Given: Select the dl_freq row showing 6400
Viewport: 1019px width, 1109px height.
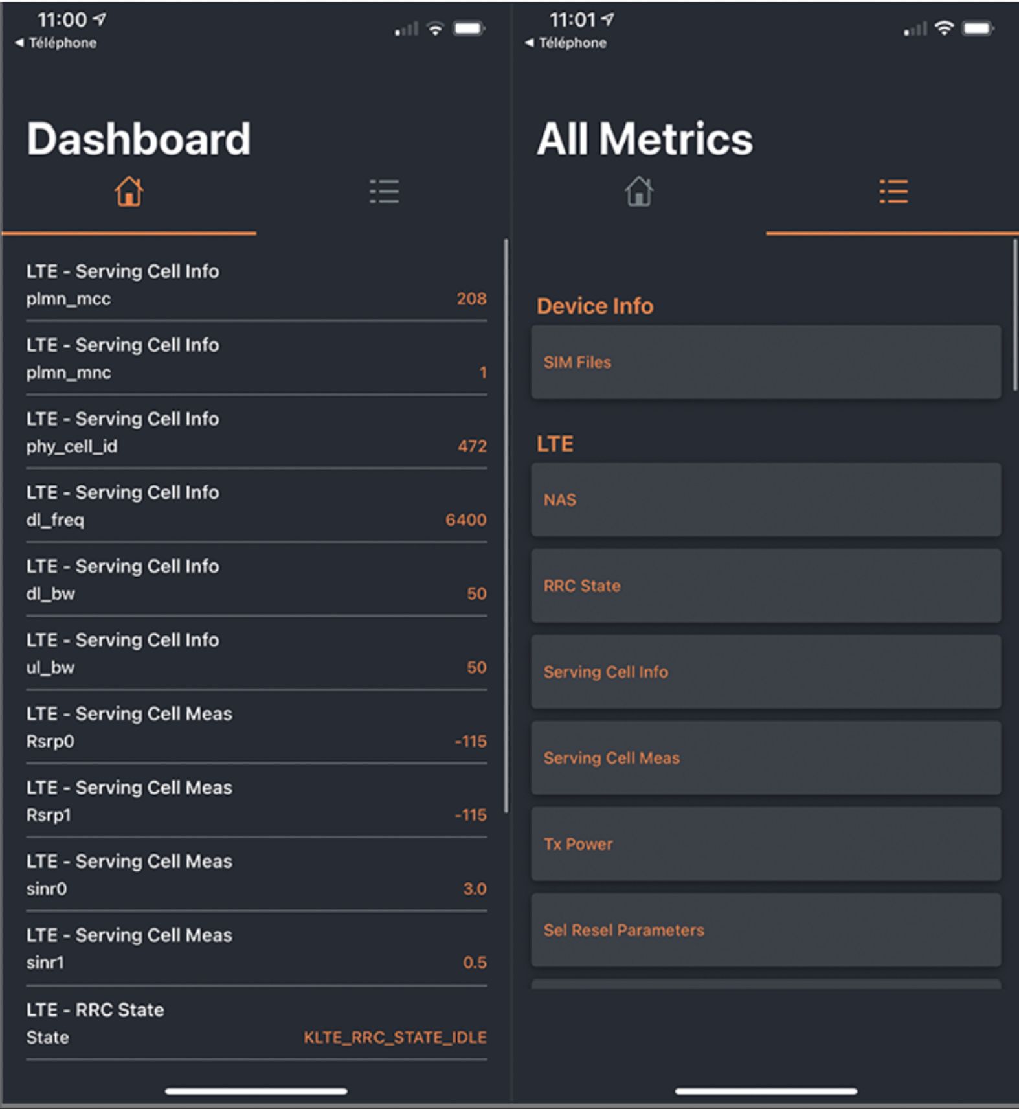Looking at the screenshot, I should (256, 507).
